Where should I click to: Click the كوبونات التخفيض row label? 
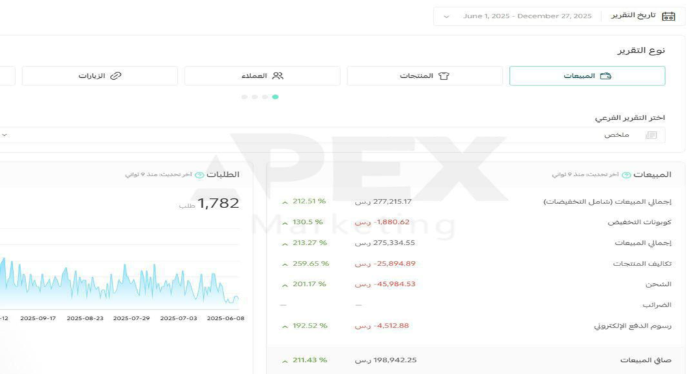click(x=639, y=222)
